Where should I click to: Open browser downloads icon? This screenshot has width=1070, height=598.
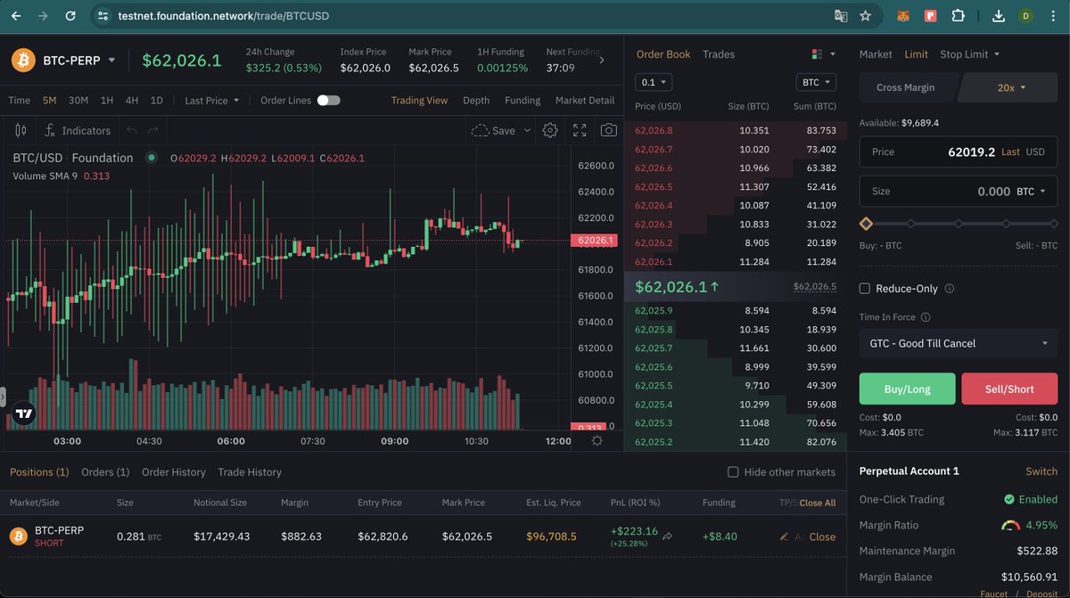[999, 16]
